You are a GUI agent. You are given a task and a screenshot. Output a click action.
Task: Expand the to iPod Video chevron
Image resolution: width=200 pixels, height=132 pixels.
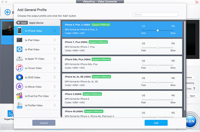[x=55, y=49]
